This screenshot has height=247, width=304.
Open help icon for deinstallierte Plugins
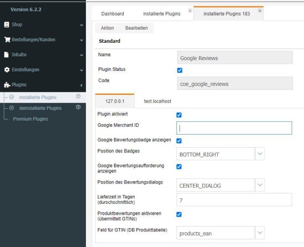78,107
